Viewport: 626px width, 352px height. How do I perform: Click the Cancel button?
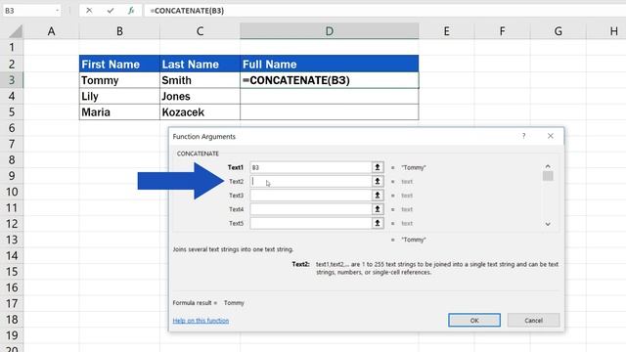(533, 320)
